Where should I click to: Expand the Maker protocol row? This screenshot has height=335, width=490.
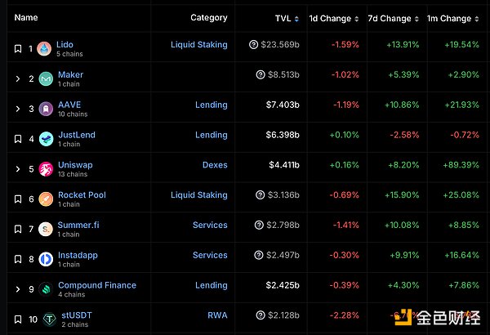[18, 79]
